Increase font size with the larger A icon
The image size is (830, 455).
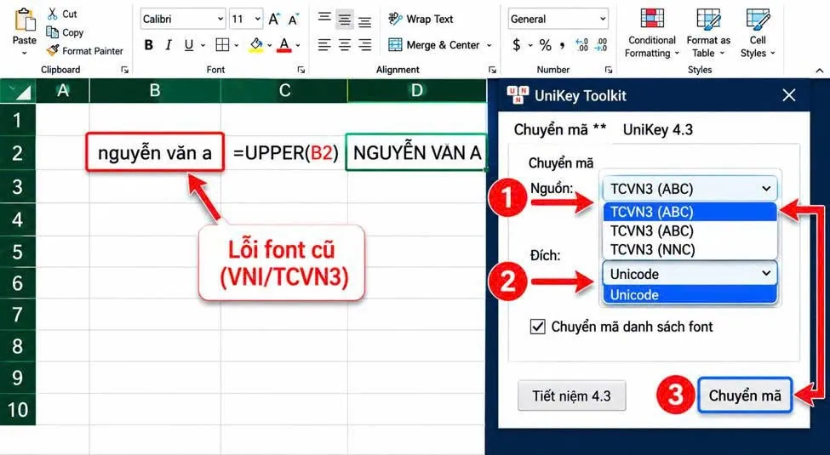click(273, 19)
